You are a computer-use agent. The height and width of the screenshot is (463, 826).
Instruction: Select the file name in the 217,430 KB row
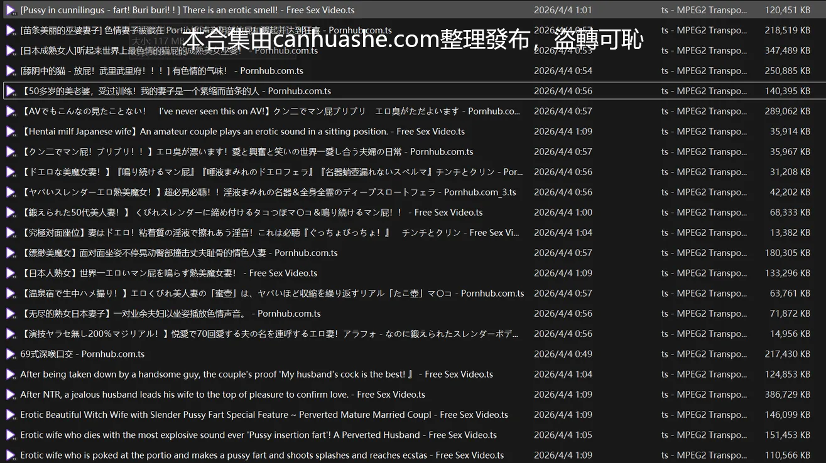click(x=82, y=354)
